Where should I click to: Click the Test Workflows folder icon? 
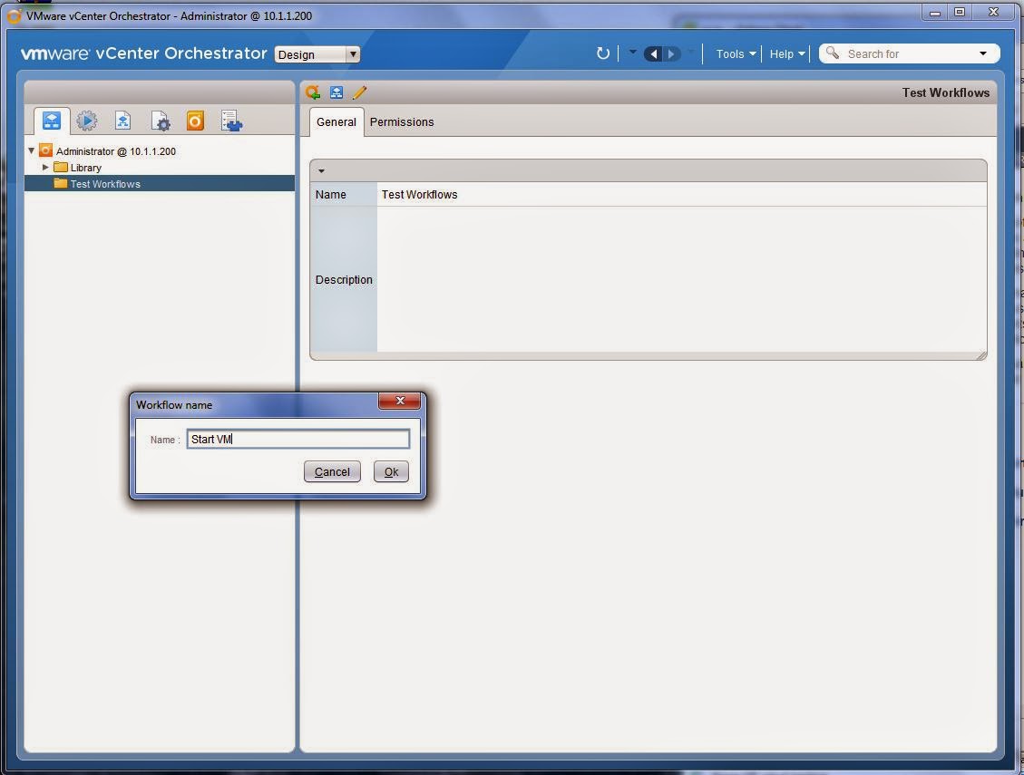coord(61,183)
